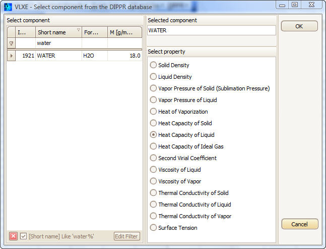Confirm selection with OK button
The height and width of the screenshot is (249, 326).
point(299,26)
